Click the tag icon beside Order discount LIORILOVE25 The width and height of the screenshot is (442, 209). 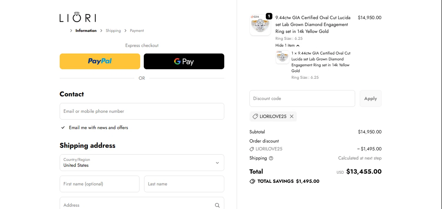pyautogui.click(x=252, y=149)
